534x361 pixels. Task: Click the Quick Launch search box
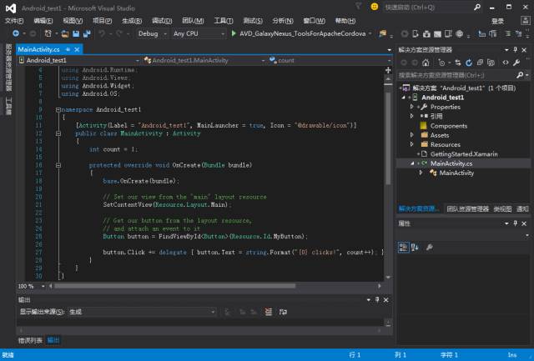click(427, 8)
